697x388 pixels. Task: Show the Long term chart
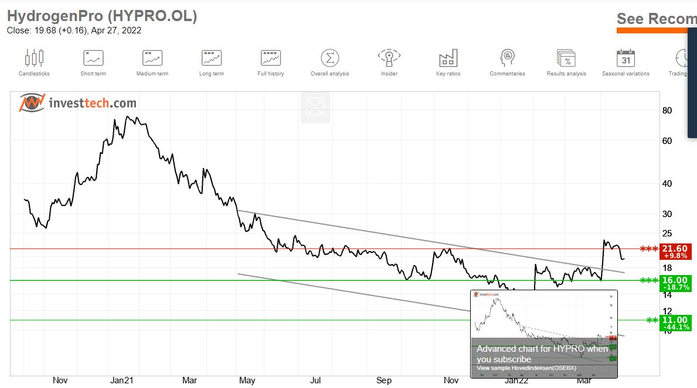click(x=212, y=63)
